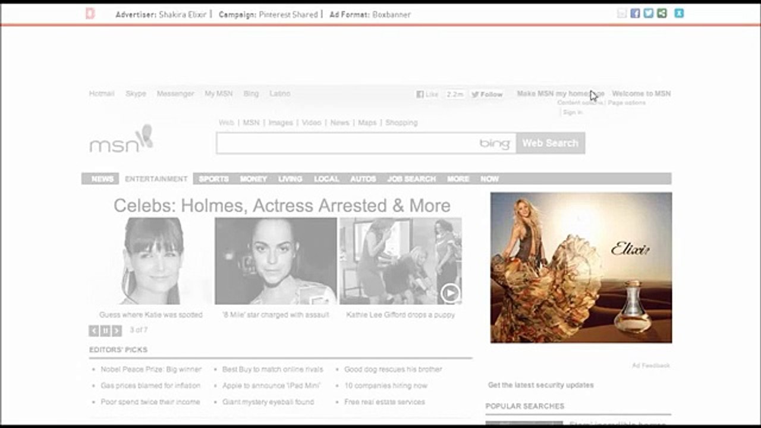This screenshot has height=428, width=761.
Task: Pause the headline carousel
Action: 105,331
